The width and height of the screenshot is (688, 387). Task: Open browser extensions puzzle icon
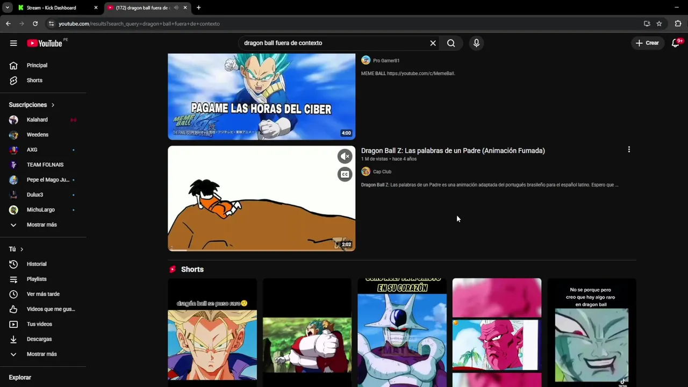coord(678,24)
